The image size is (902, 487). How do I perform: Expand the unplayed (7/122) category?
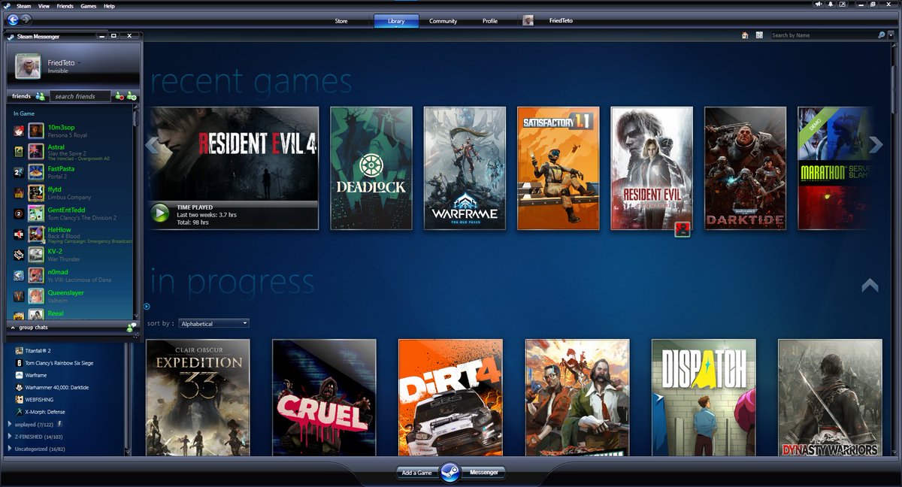point(10,425)
